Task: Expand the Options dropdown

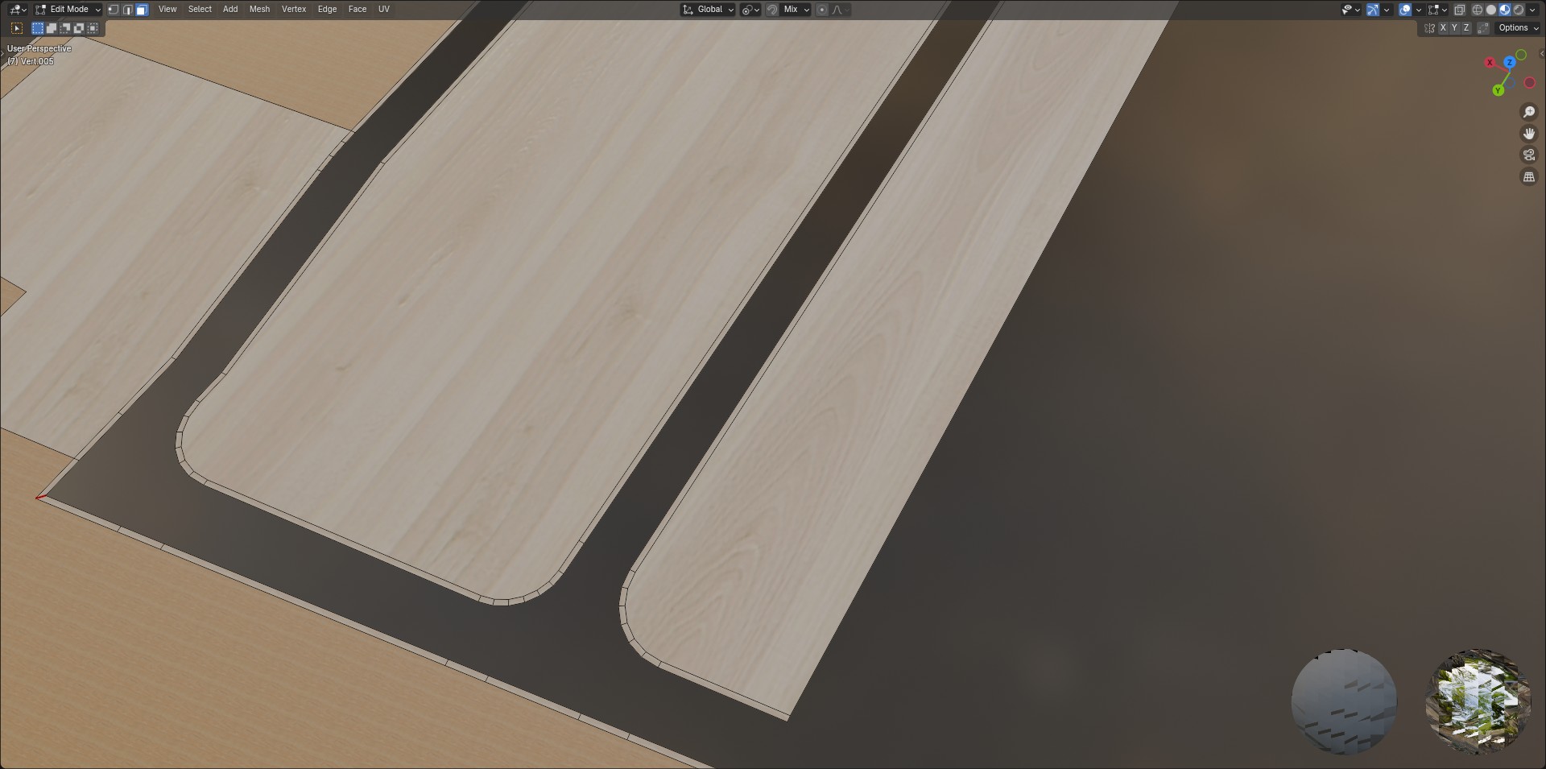Action: click(x=1518, y=28)
